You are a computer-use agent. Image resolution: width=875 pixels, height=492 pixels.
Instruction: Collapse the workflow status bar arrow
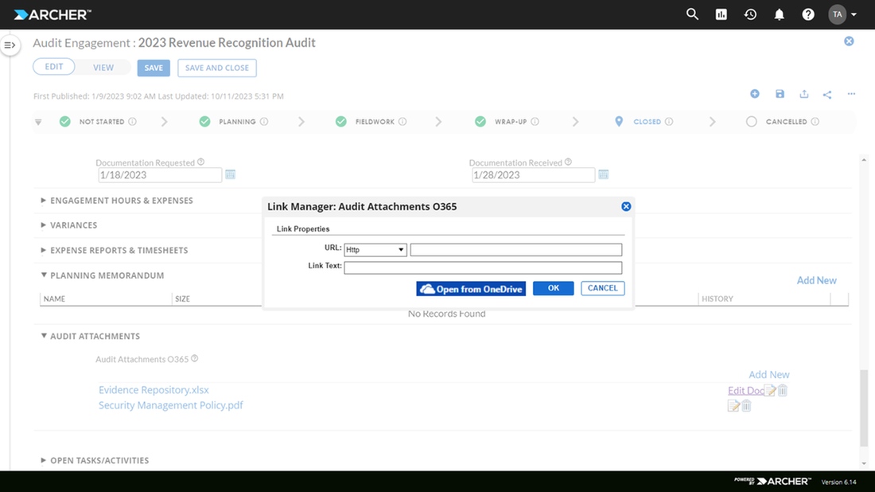click(x=38, y=122)
